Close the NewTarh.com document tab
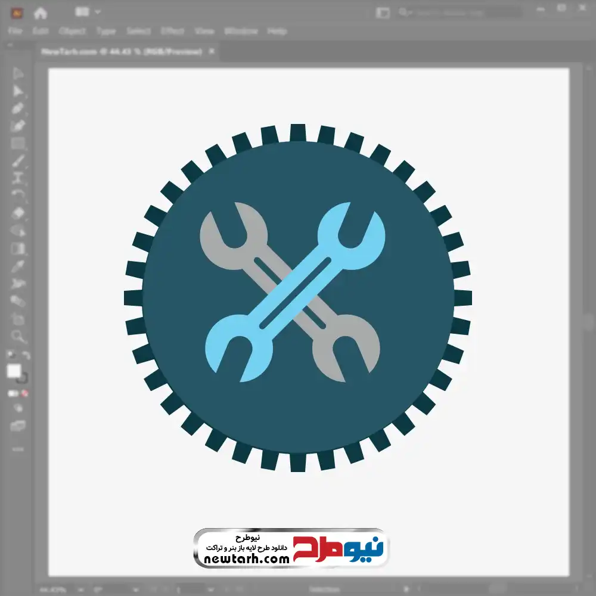Screen dimensions: 596x596 click(212, 51)
